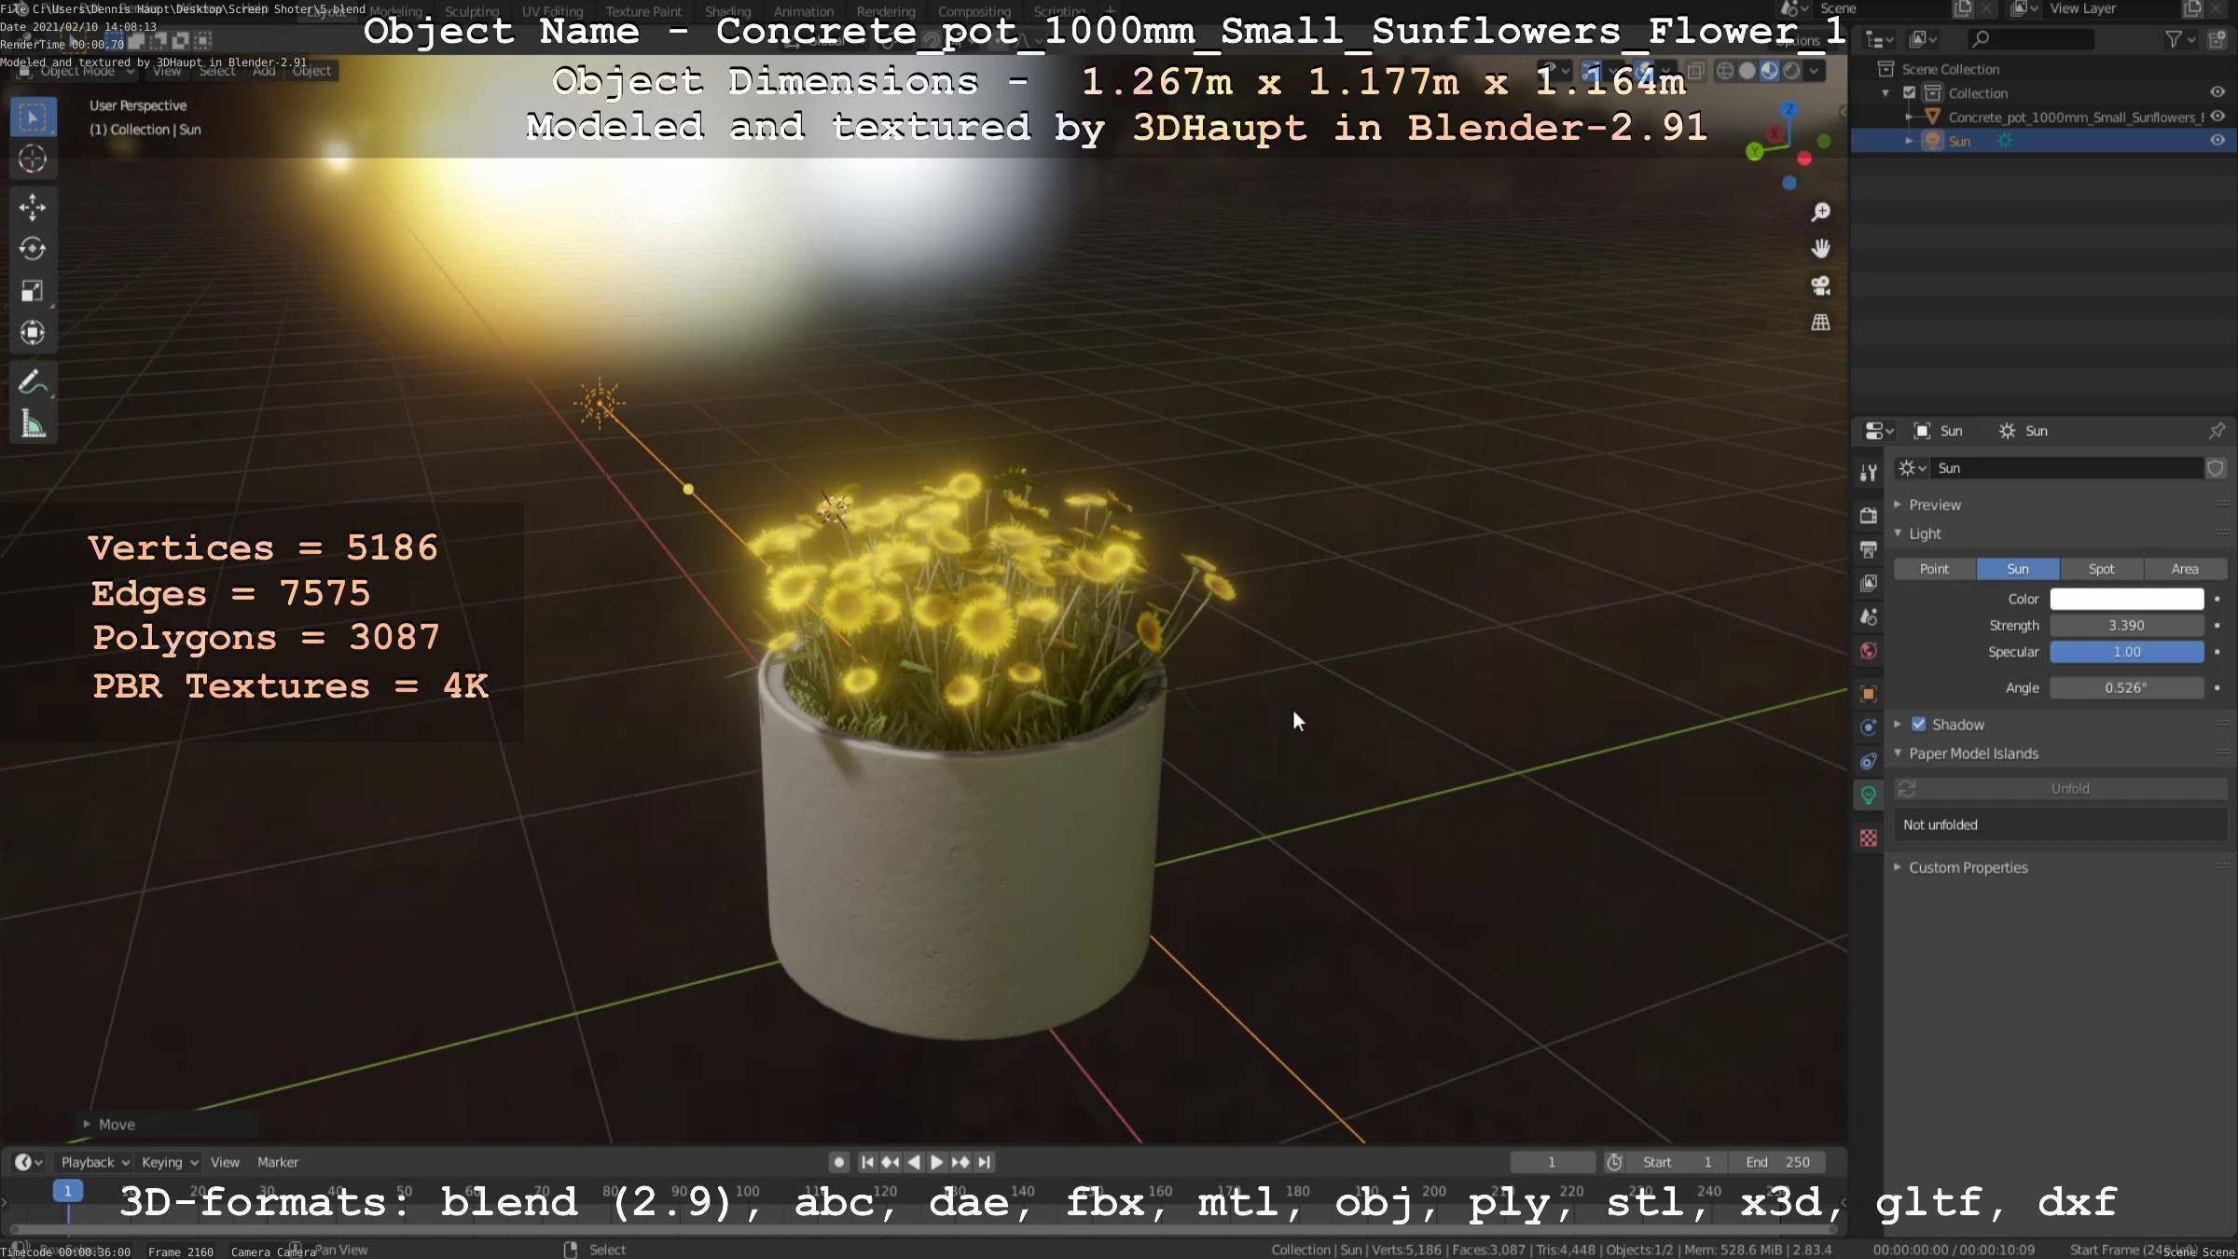2238x1259 pixels.
Task: Click the new collection icon in outliner
Action: click(2217, 39)
